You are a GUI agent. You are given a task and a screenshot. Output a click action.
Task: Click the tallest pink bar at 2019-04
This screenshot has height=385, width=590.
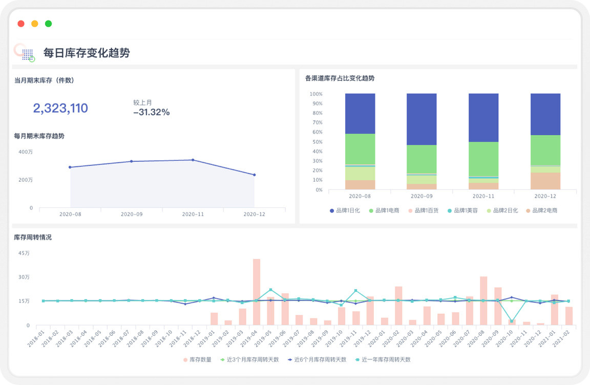(257, 292)
